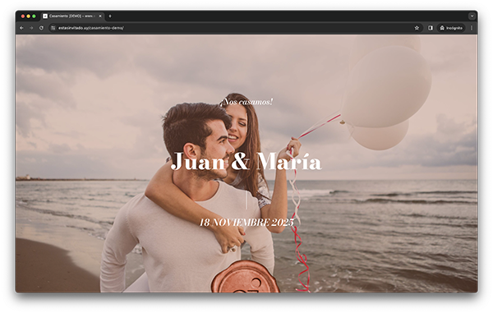Open site information icon in address bar
Viewport: 493px width, 313px height.
pos(53,28)
